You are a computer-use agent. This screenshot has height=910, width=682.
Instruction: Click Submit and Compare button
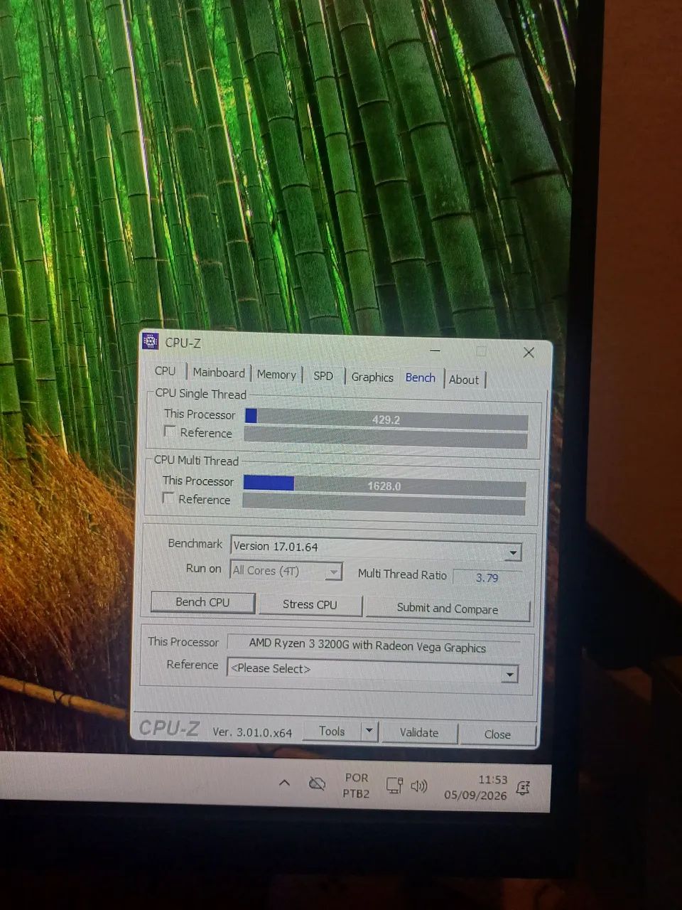448,609
